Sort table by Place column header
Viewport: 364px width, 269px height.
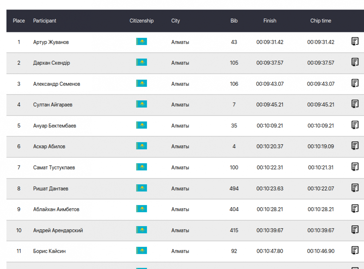[x=19, y=21]
